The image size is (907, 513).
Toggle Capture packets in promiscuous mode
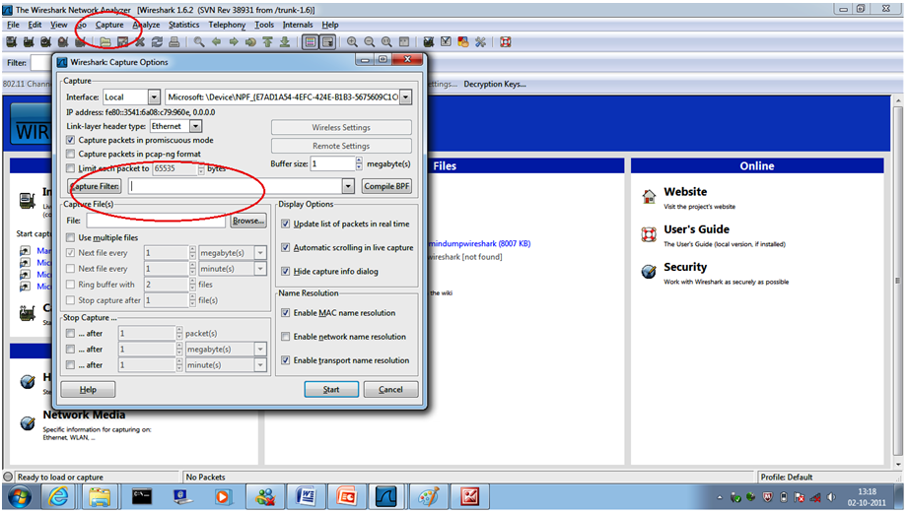70,141
